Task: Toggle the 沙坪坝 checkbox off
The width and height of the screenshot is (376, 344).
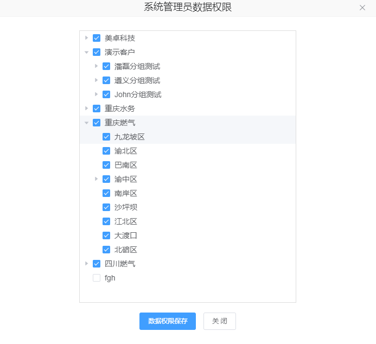Action: [x=106, y=207]
